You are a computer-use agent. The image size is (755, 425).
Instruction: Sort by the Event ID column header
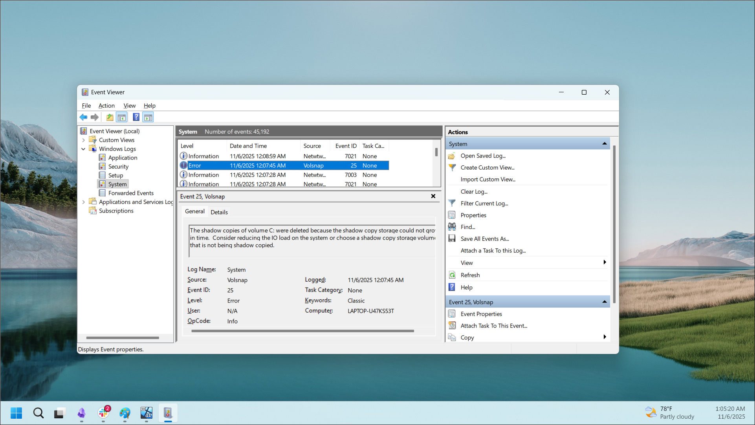(x=345, y=146)
